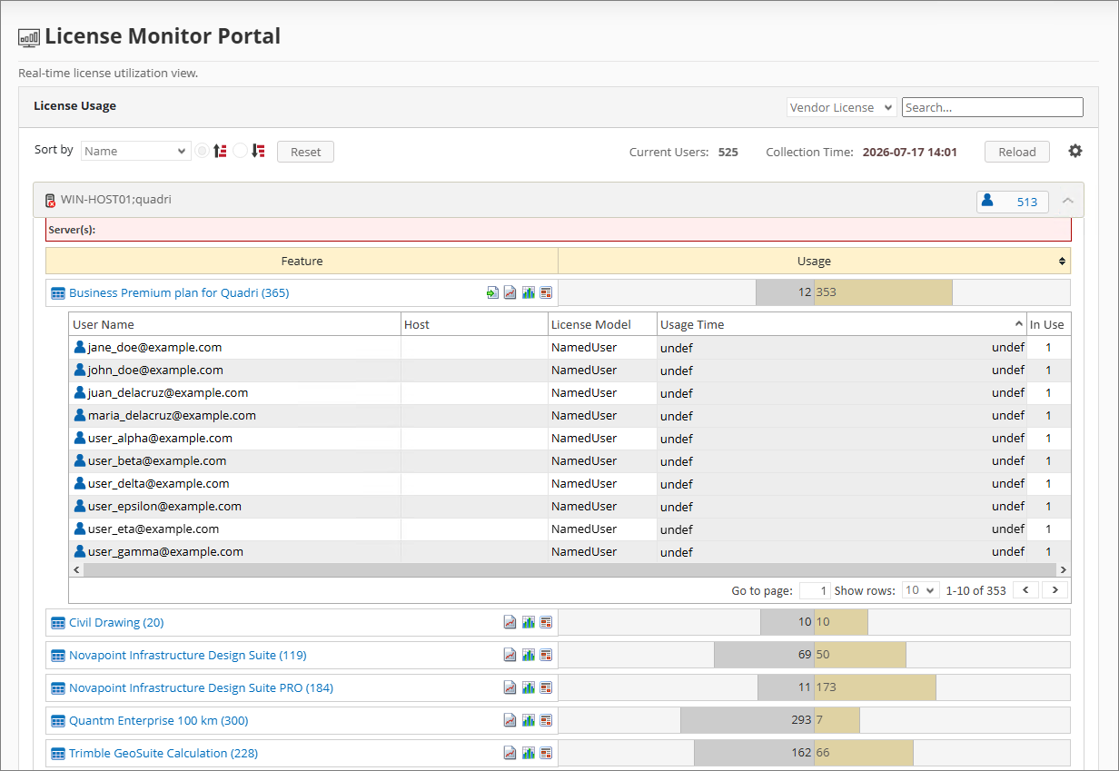
Task: Open report table icon for Civil Drawing
Action: 546,622
